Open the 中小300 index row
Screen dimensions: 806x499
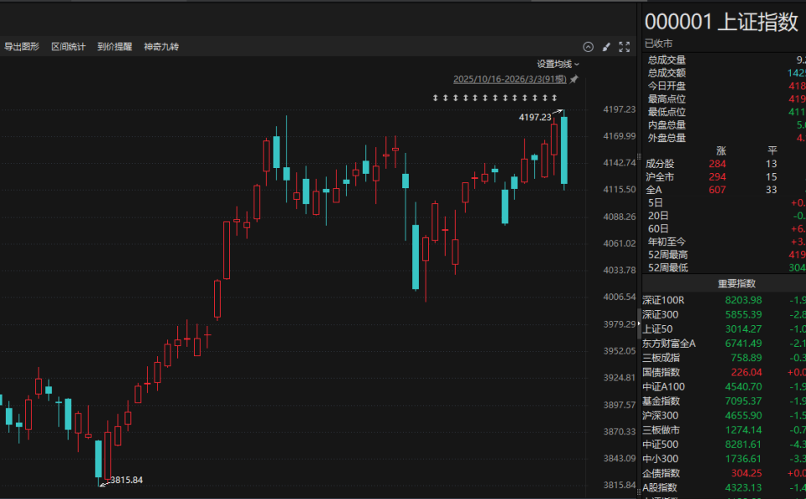tap(725, 459)
